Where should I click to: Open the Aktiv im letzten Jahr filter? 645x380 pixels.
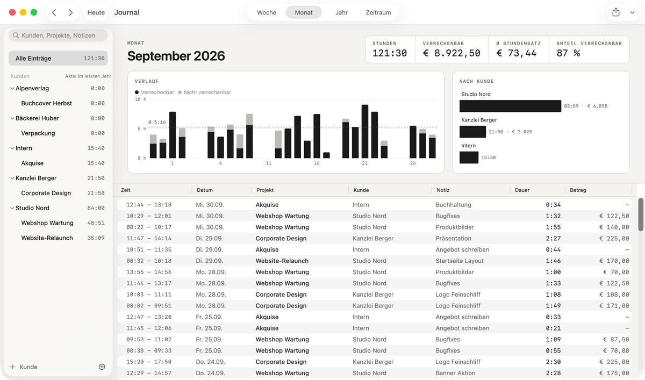pyautogui.click(x=88, y=76)
